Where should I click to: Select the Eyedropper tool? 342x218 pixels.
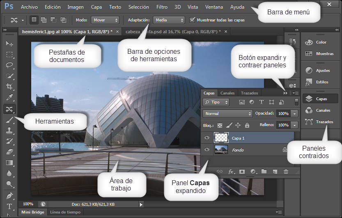pyautogui.click(x=9, y=97)
